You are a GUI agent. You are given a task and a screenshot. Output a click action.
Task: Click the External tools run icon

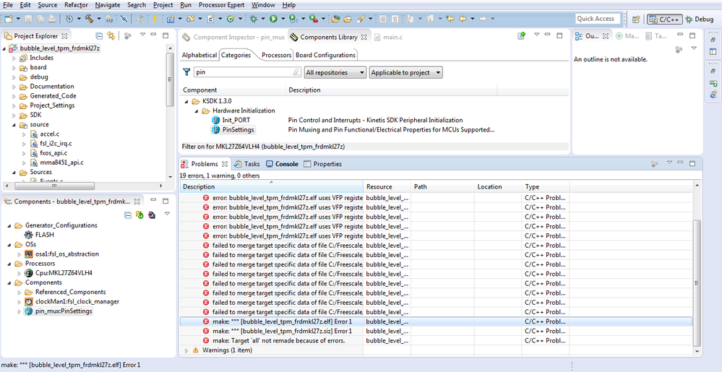pos(313,19)
